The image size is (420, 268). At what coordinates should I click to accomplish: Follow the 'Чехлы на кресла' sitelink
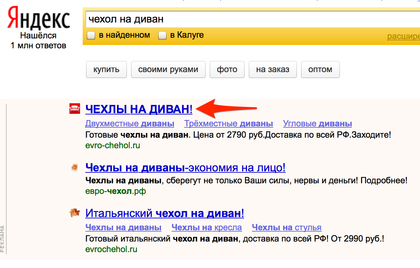(x=207, y=228)
